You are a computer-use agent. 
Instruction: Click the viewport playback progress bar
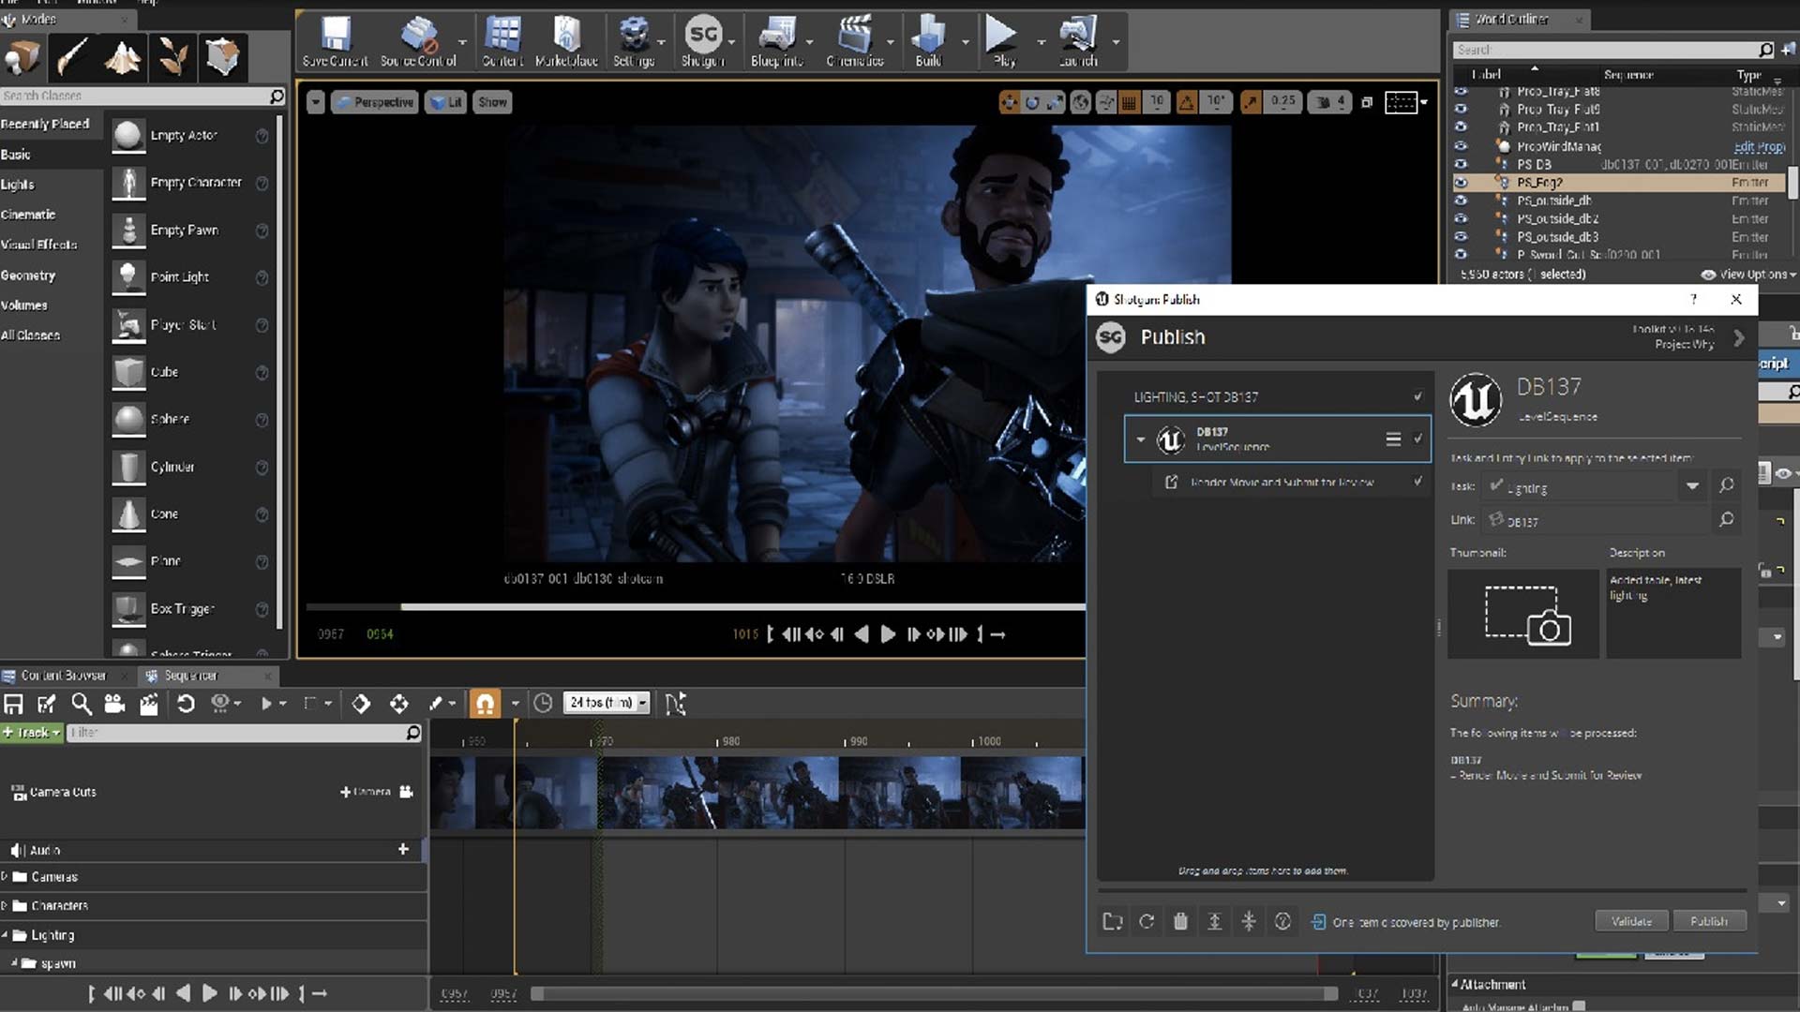point(695,607)
